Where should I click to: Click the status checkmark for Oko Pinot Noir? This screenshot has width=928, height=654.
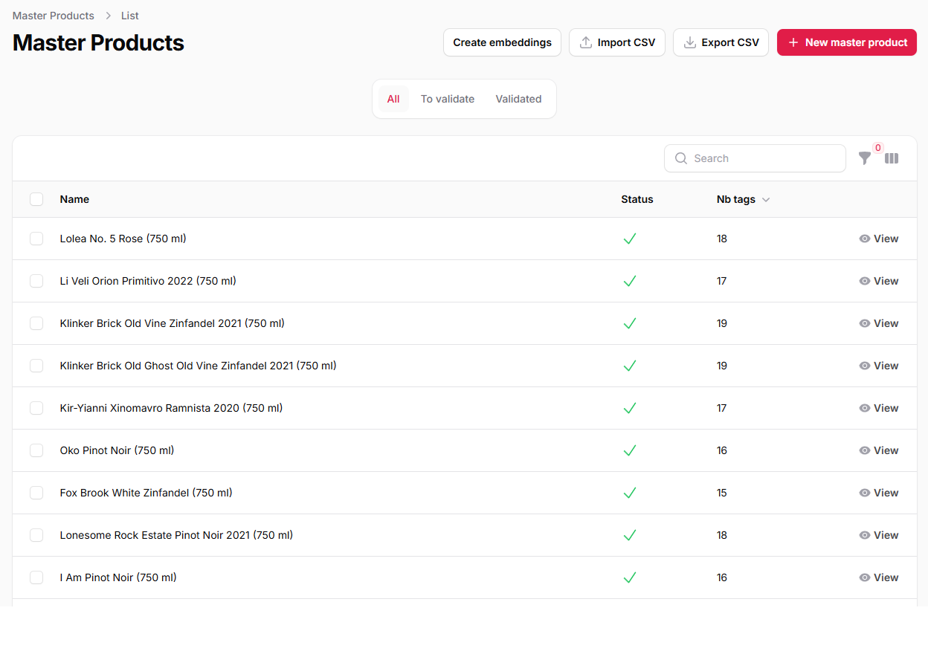coord(630,450)
